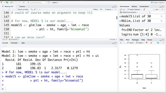
Task: Open the Files tab
Action: (122, 40)
